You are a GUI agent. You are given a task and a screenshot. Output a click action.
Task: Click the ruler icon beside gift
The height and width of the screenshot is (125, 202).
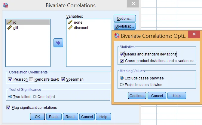click(x=9, y=28)
